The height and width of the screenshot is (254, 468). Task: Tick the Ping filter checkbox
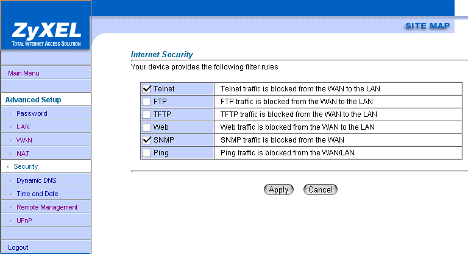point(146,152)
